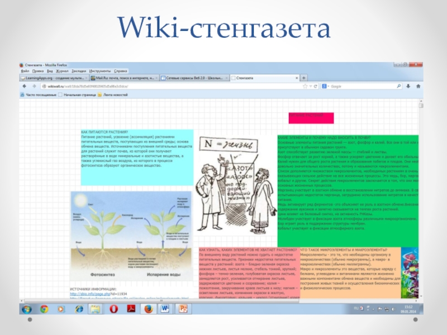Launch Opera browser from taskbar
The height and width of the screenshot is (335, 447).
(114, 309)
